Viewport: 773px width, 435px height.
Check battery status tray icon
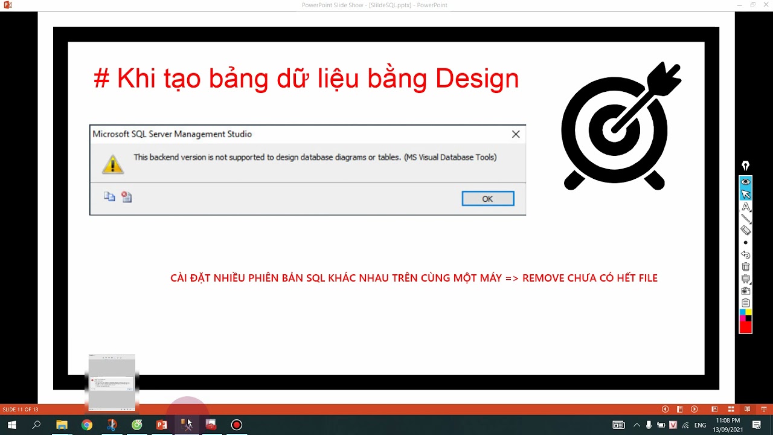click(x=661, y=425)
